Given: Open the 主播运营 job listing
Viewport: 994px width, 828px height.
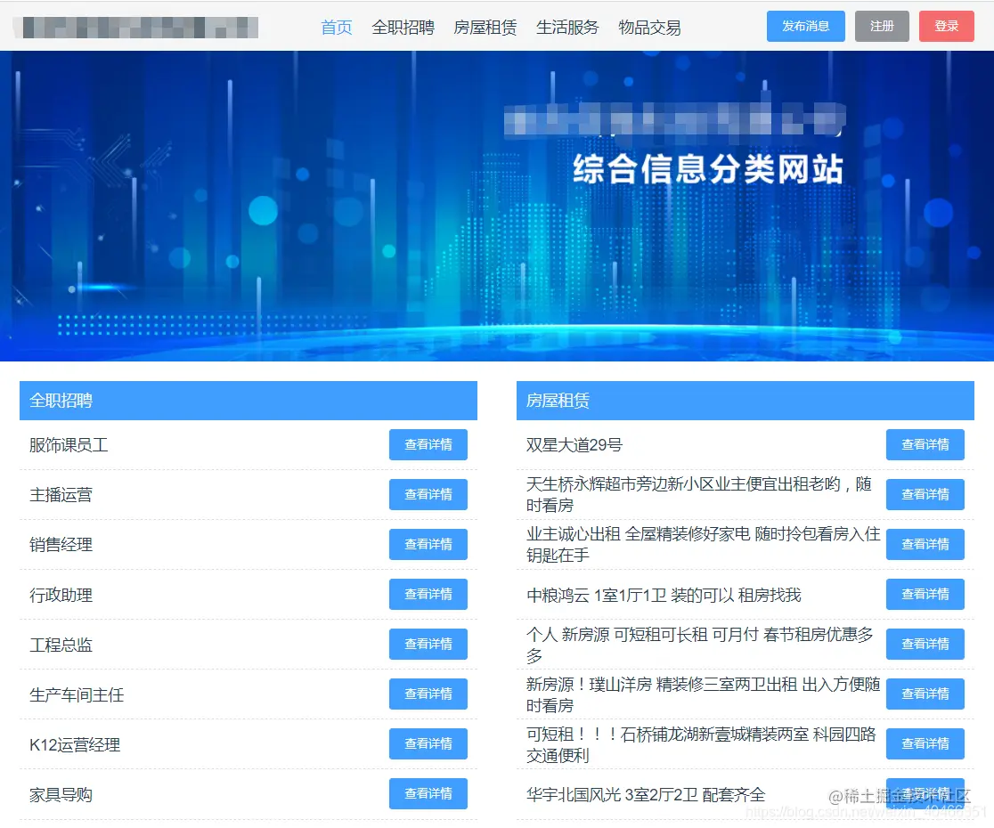Looking at the screenshot, I should [x=63, y=494].
